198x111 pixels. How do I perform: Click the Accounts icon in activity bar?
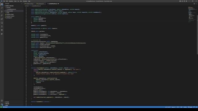tap(2, 101)
